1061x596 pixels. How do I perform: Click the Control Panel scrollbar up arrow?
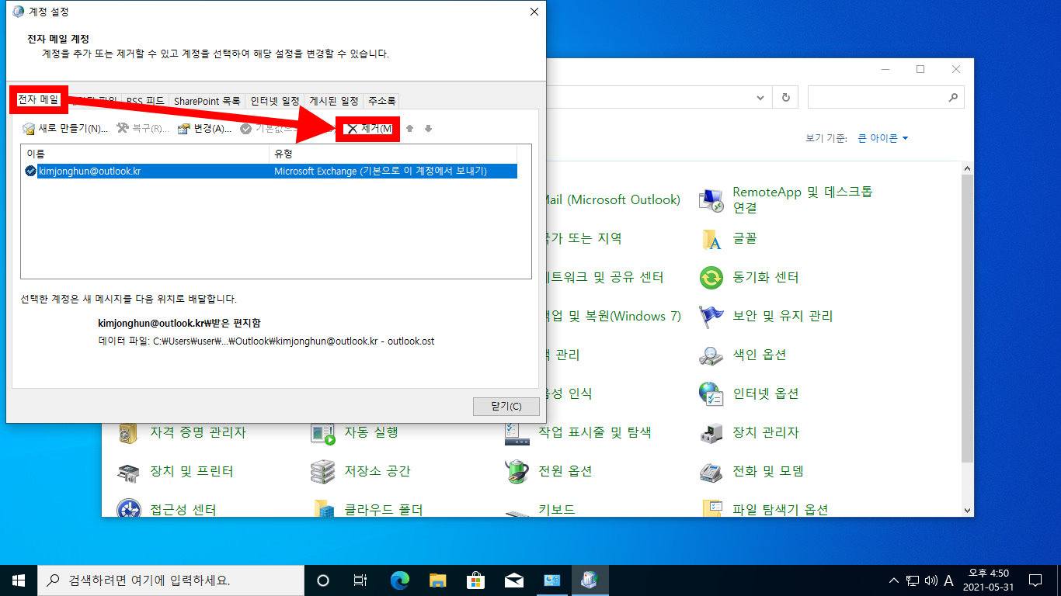[967, 168]
